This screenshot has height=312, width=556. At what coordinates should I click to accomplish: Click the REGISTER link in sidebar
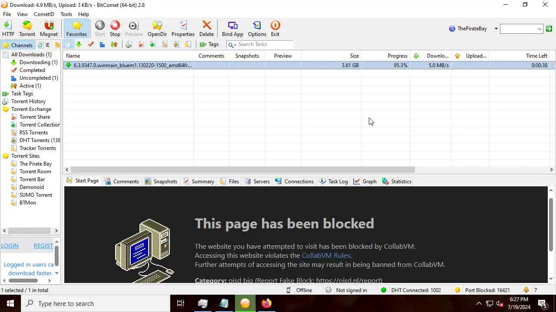coord(43,246)
